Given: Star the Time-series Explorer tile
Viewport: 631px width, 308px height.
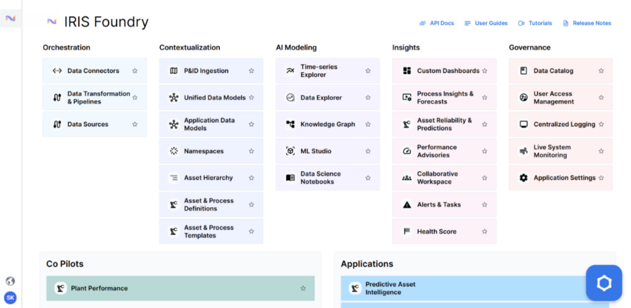Looking at the screenshot, I should [x=368, y=71].
